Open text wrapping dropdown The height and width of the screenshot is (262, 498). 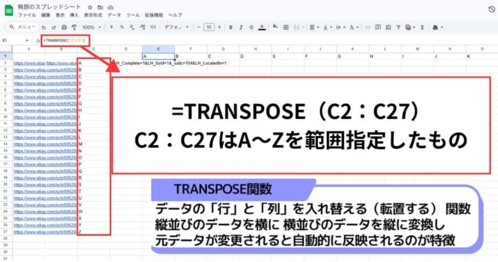(x=340, y=27)
